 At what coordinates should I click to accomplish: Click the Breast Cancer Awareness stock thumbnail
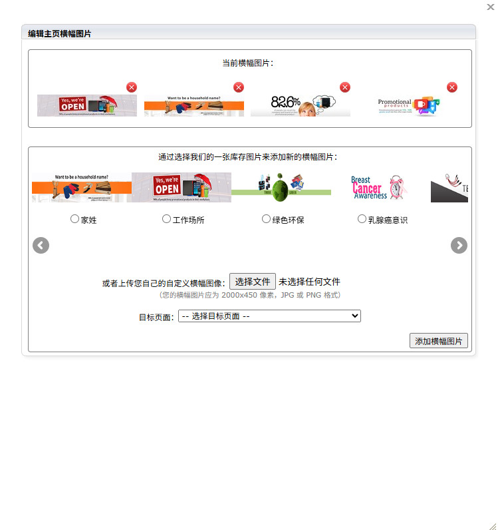coord(379,188)
